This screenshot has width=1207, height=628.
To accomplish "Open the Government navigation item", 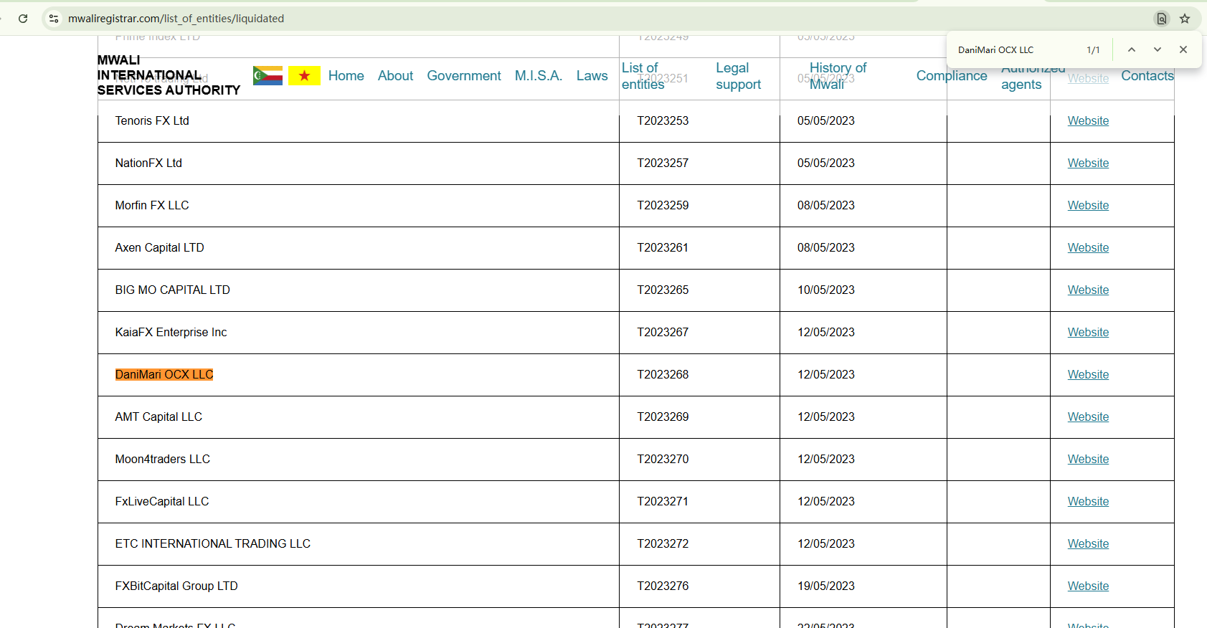I will pyautogui.click(x=464, y=75).
